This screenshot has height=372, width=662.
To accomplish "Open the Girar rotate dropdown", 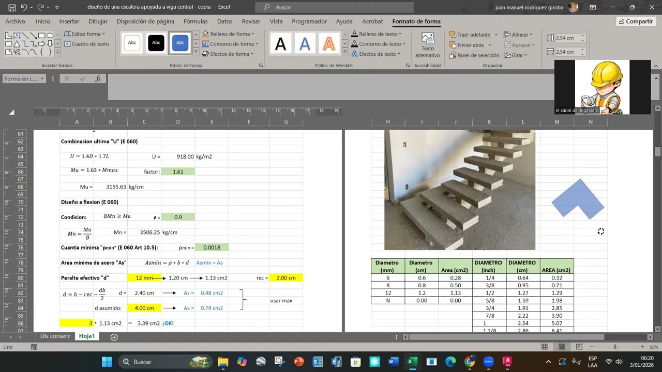I will coord(516,55).
